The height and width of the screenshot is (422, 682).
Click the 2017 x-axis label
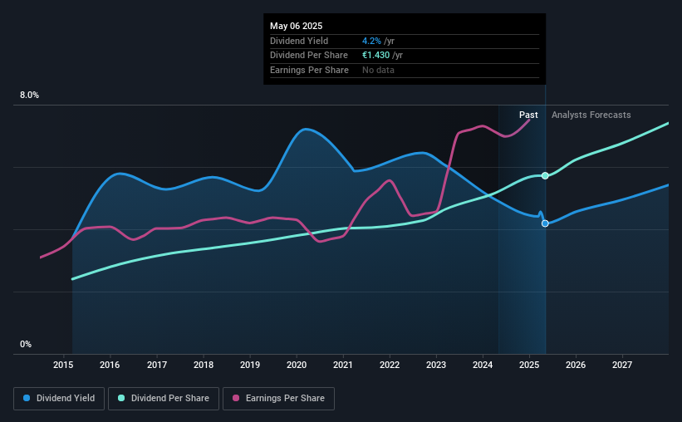[x=157, y=365]
